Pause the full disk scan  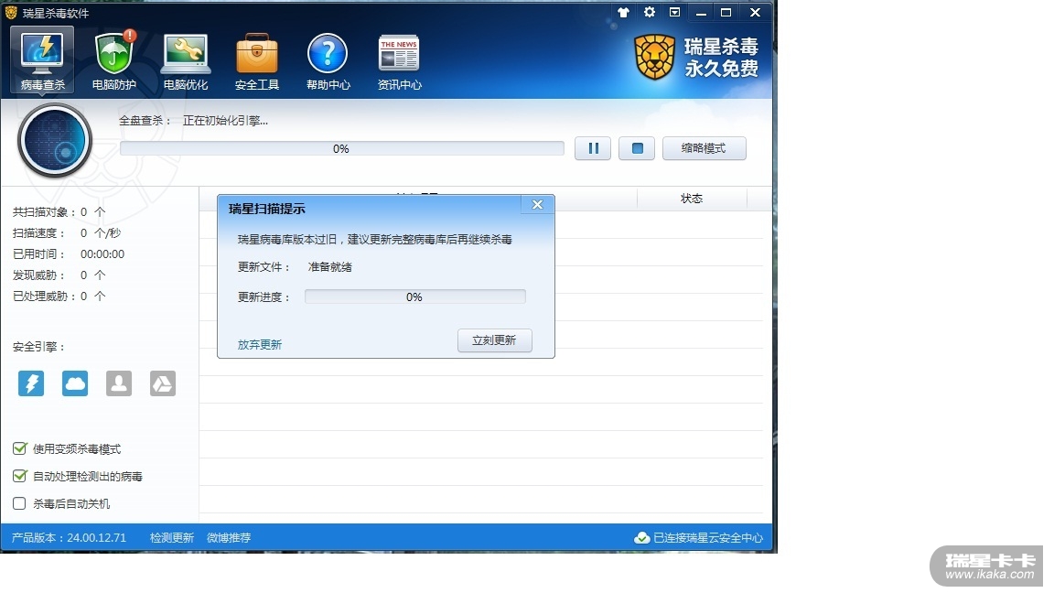(593, 148)
